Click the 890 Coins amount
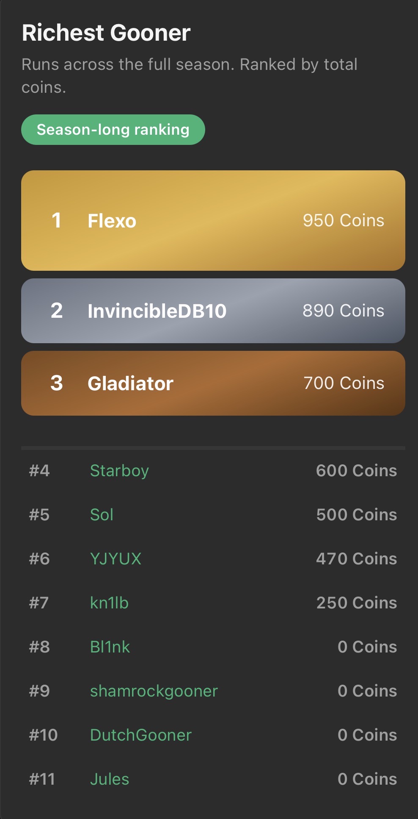Screen dimensions: 418x819 [343, 311]
